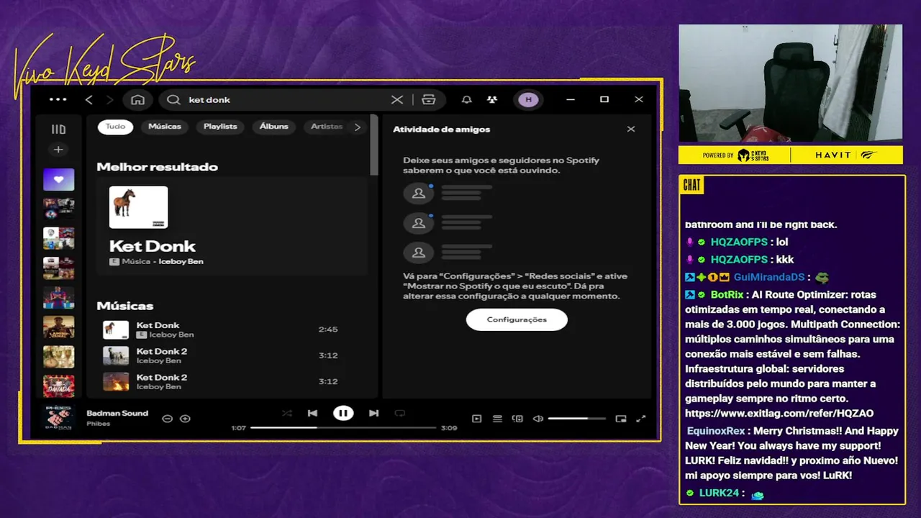Open the miniplayer icon

[x=621, y=419]
